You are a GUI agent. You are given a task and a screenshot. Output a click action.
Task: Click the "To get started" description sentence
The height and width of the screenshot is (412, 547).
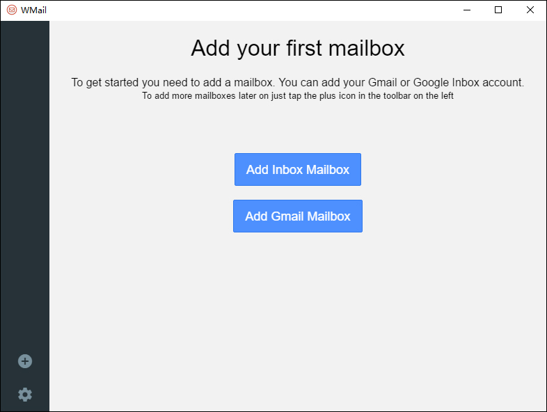pyautogui.click(x=297, y=82)
